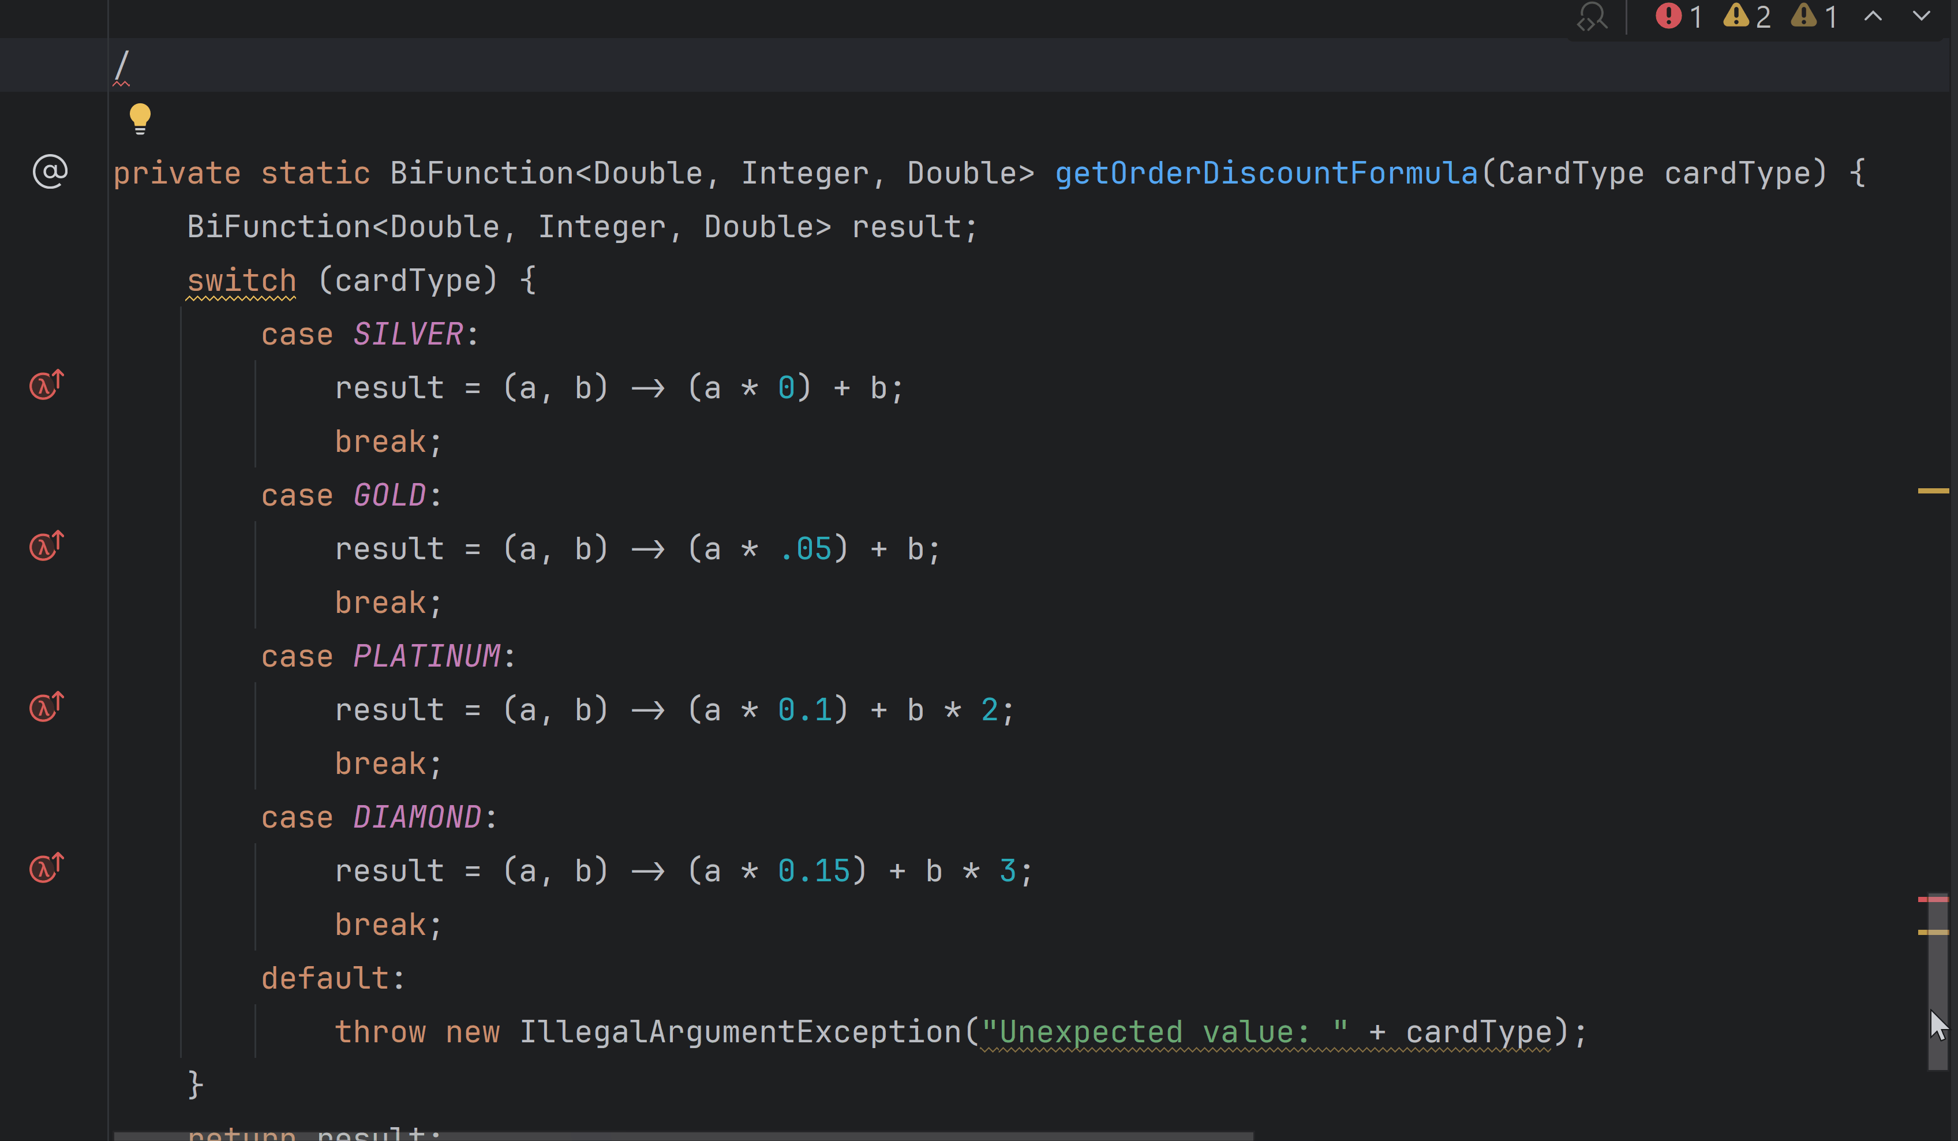This screenshot has height=1141, width=1958.
Task: Click the red error count badge
Action: (1678, 16)
